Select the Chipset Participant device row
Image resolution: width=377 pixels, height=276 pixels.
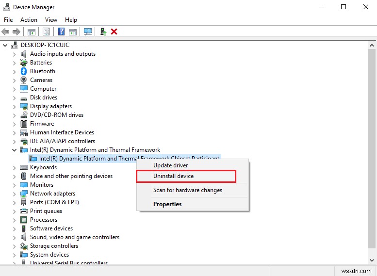tap(125, 159)
